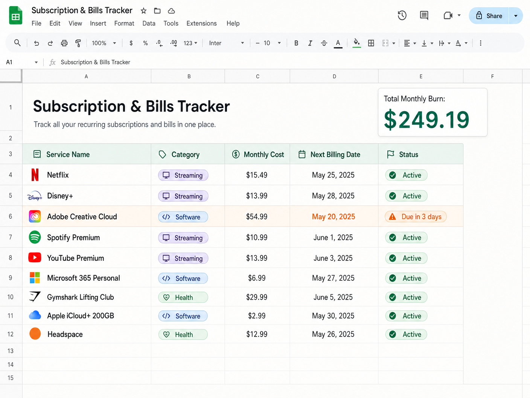
Task: Start a Meet call camera icon
Action: 448,15
